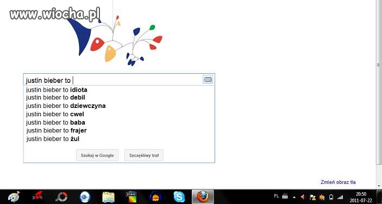Select suggestion 'justin bieber to debil'

[x=119, y=98]
